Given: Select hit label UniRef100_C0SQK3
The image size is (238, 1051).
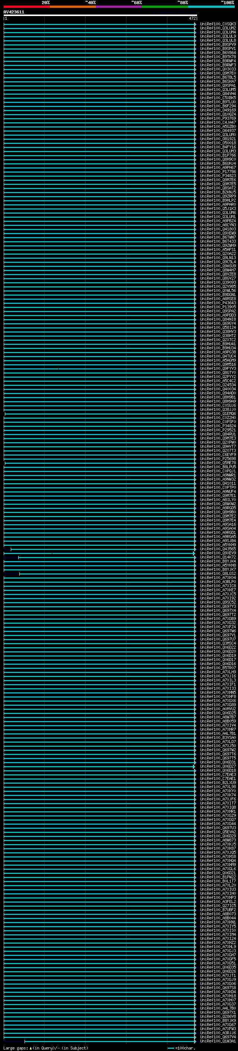Looking at the screenshot, I should click(x=218, y=23).
